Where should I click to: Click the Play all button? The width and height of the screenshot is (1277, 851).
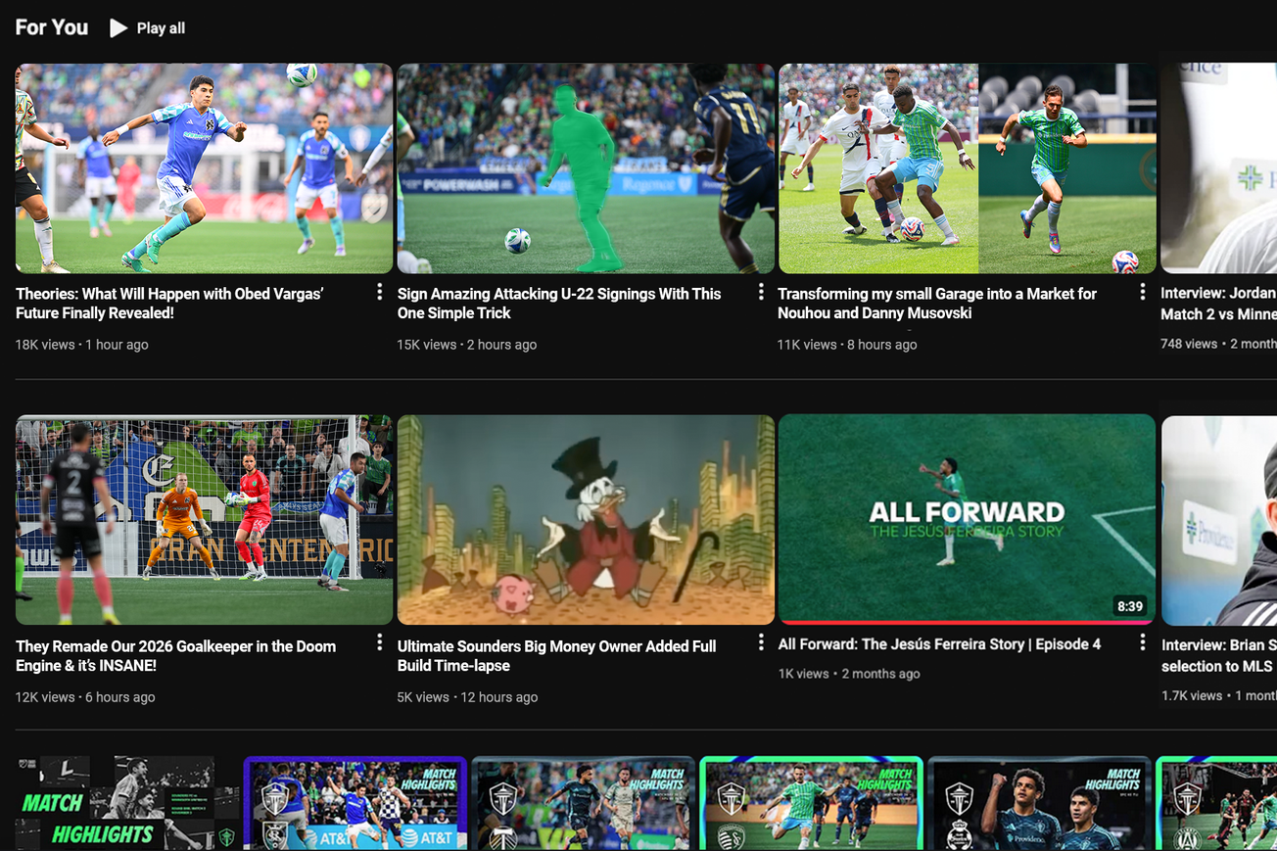click(x=147, y=27)
